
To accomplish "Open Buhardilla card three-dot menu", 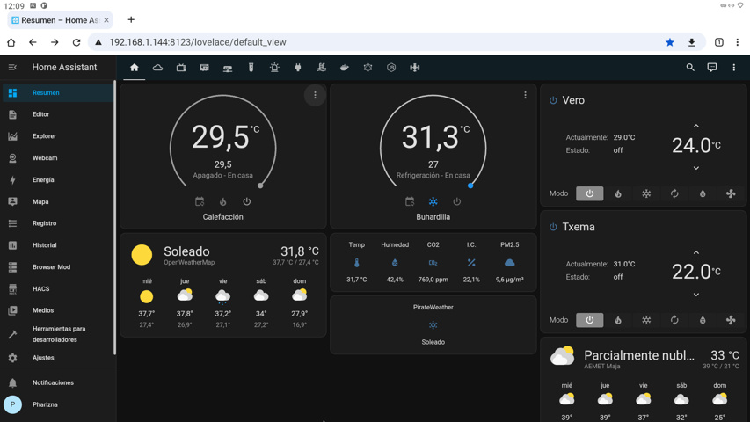I will tap(525, 95).
